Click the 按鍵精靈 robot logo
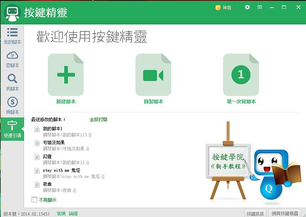 12,13
